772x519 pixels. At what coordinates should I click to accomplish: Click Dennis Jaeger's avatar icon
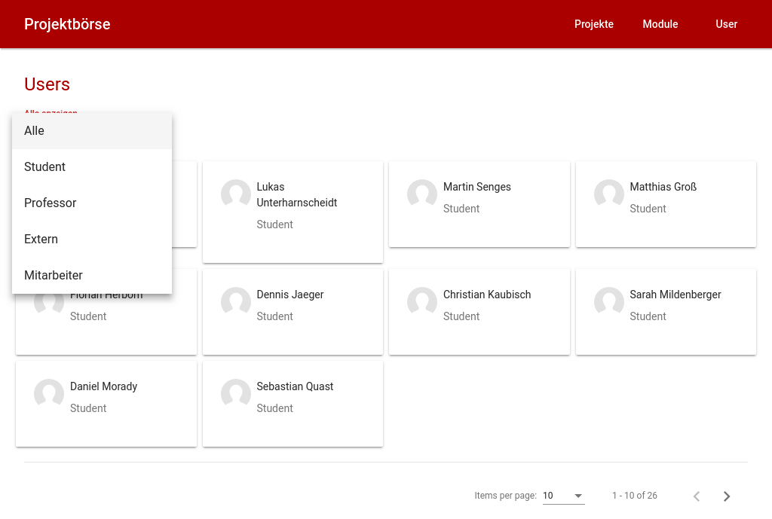pos(236,301)
